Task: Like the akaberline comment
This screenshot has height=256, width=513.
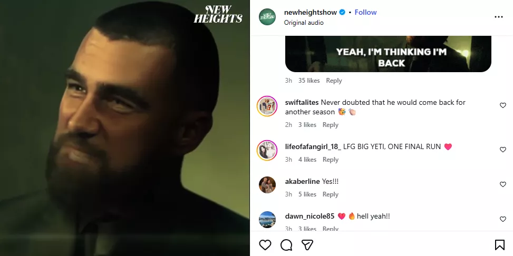Action: tap(502, 184)
